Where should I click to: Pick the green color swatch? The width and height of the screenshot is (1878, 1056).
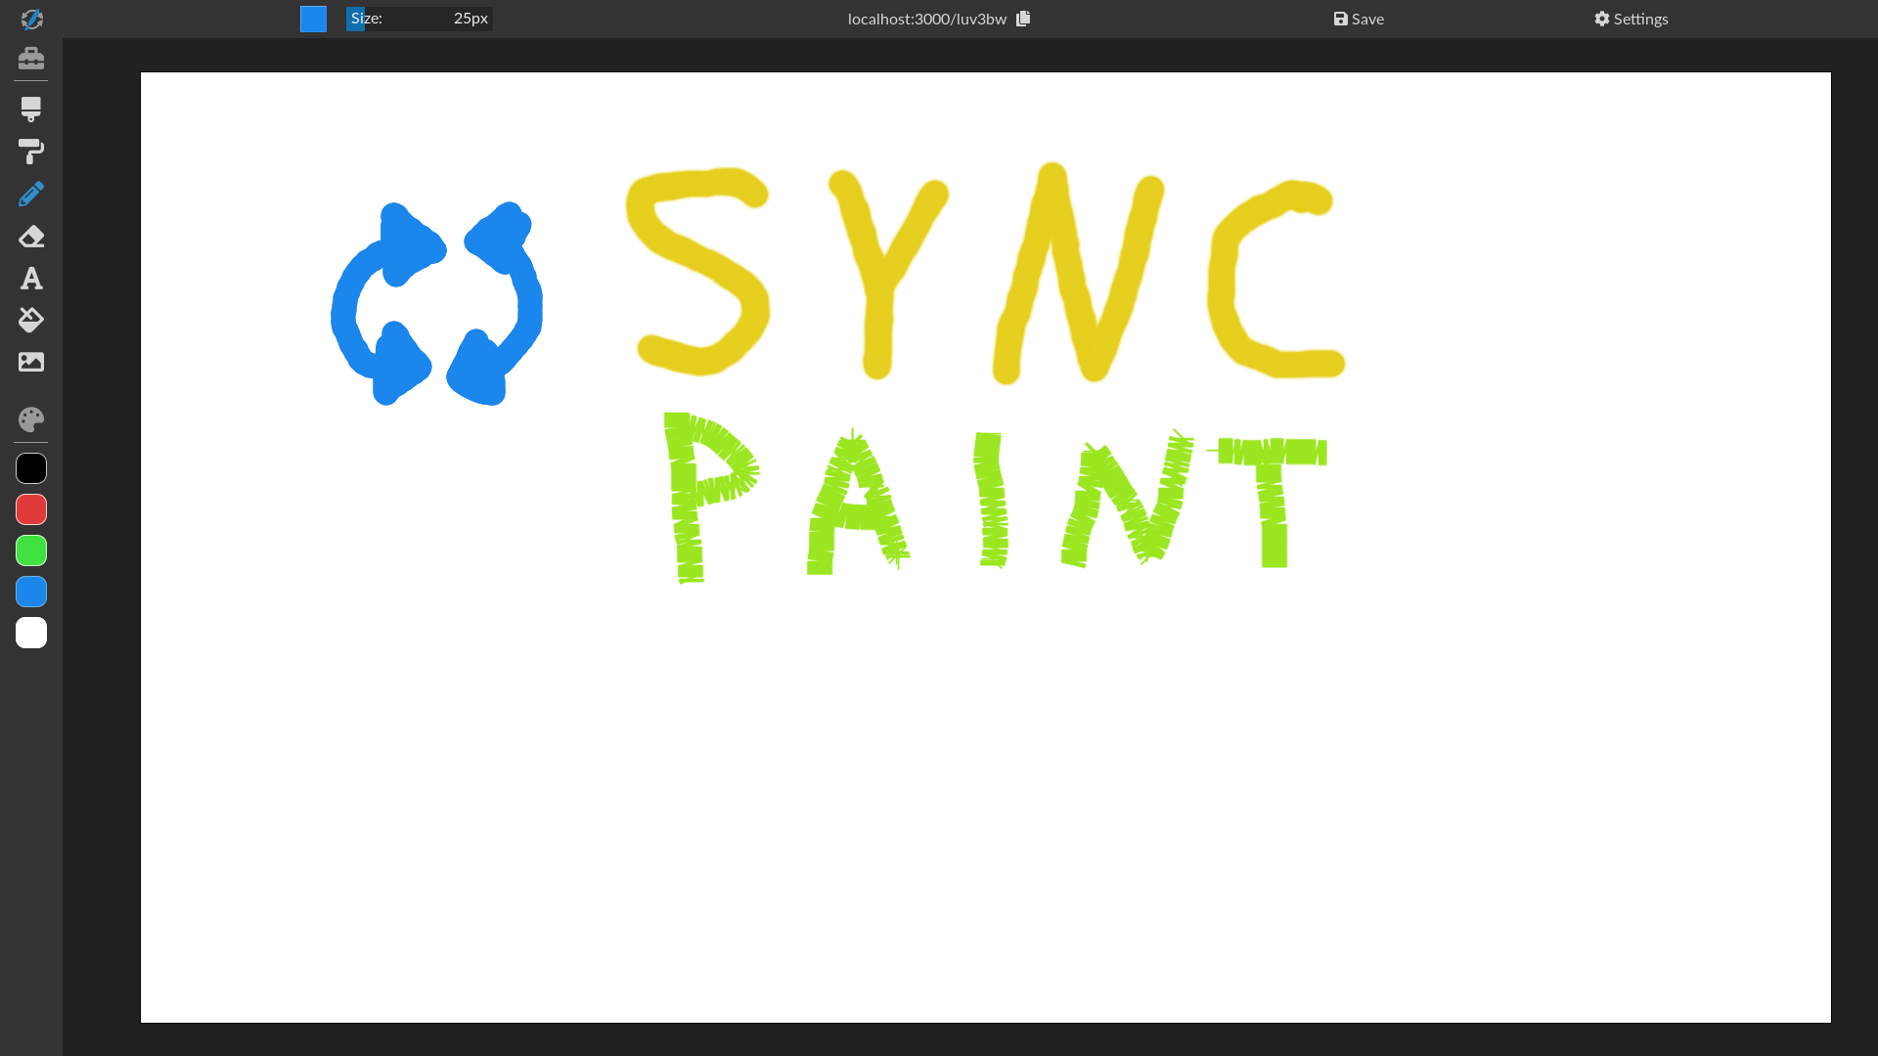(31, 550)
